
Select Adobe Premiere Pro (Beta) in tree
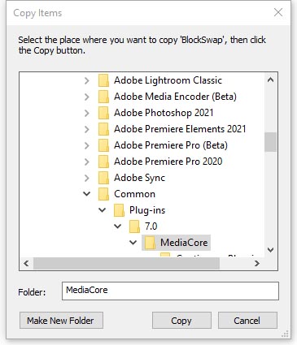click(171, 145)
